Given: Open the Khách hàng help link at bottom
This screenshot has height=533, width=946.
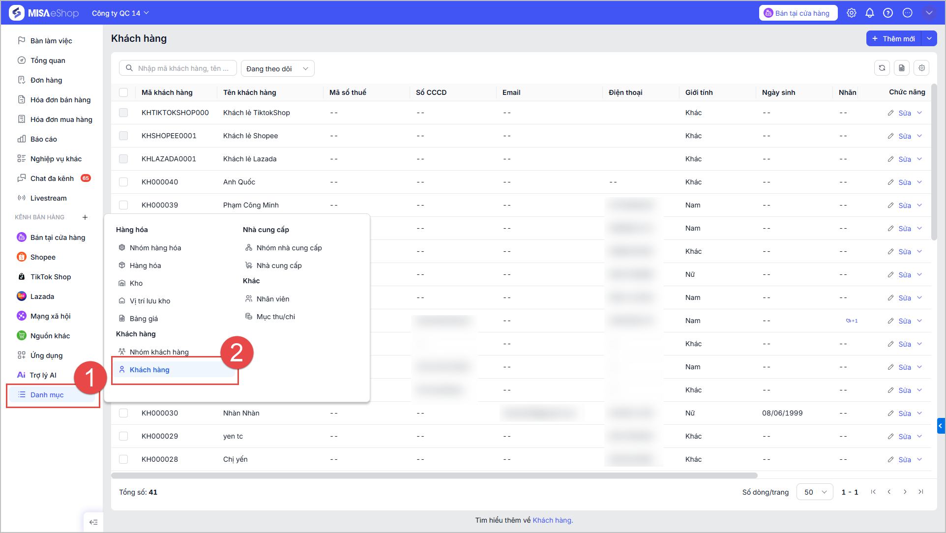Looking at the screenshot, I should (x=553, y=520).
